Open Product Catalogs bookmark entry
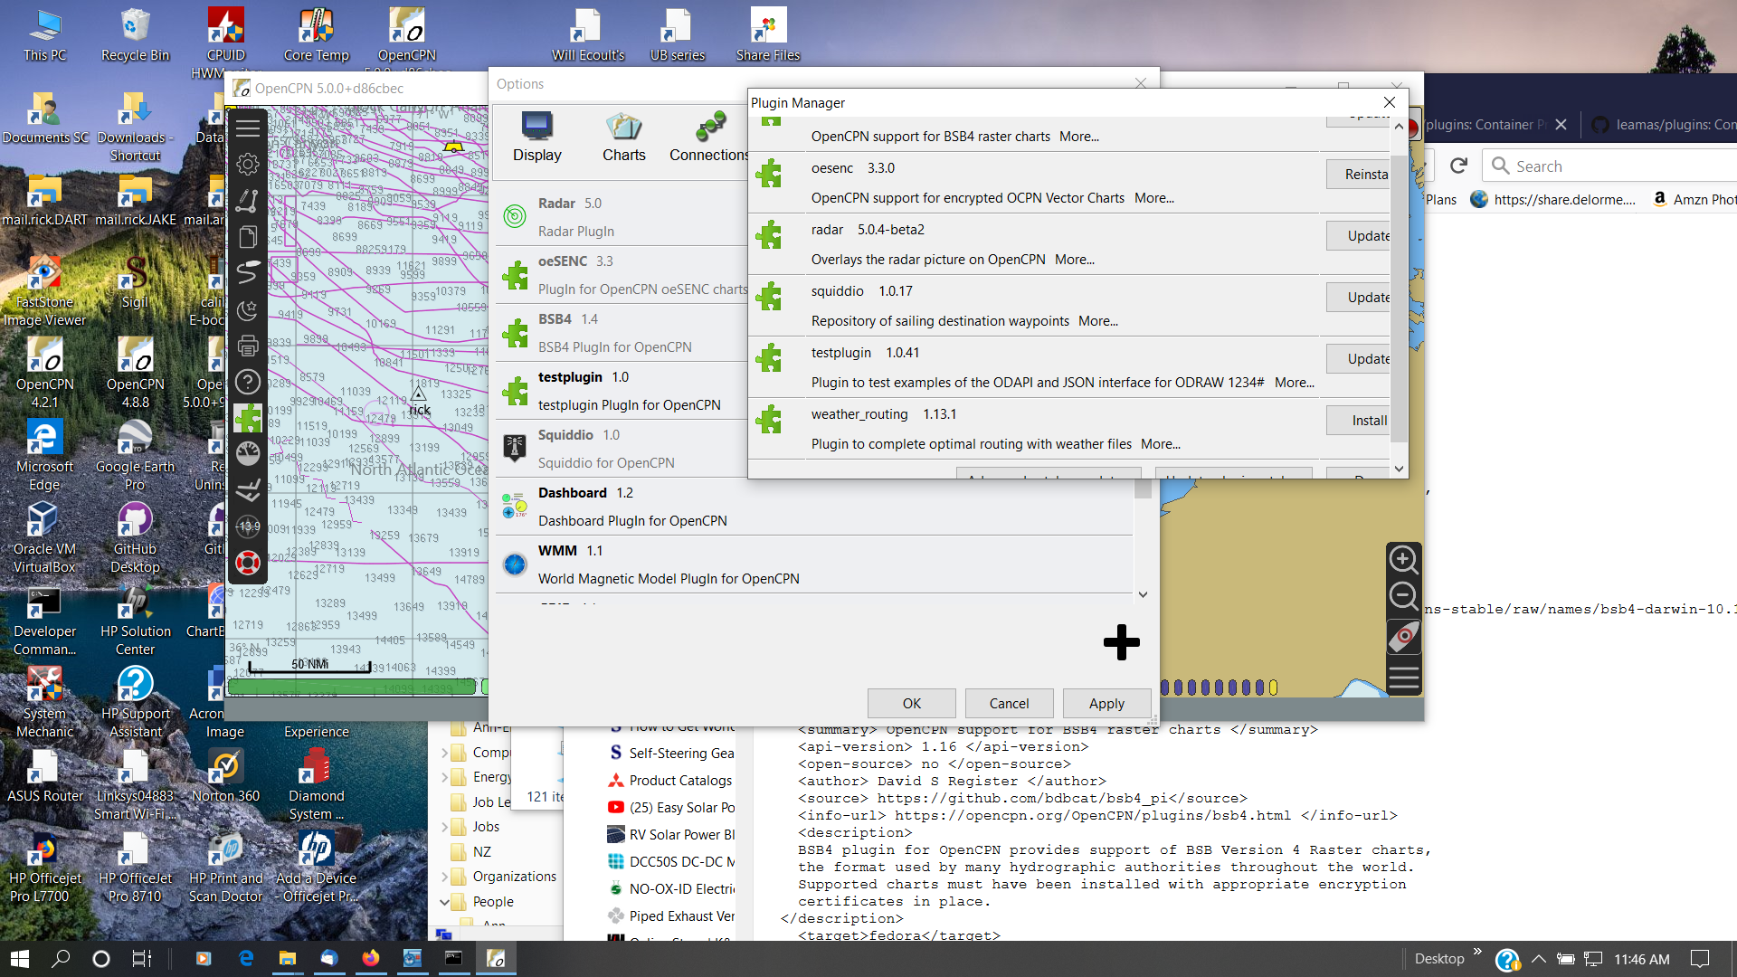The height and width of the screenshot is (977, 1737). tap(670, 780)
